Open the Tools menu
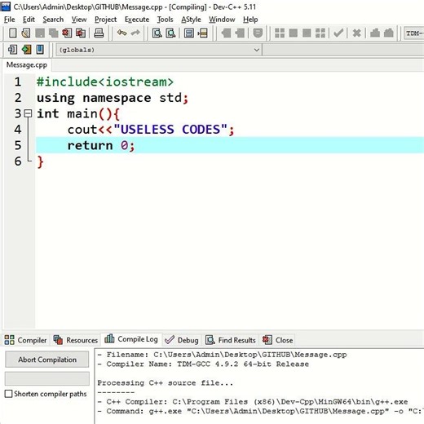Screen dimensions: 424x424 165,20
